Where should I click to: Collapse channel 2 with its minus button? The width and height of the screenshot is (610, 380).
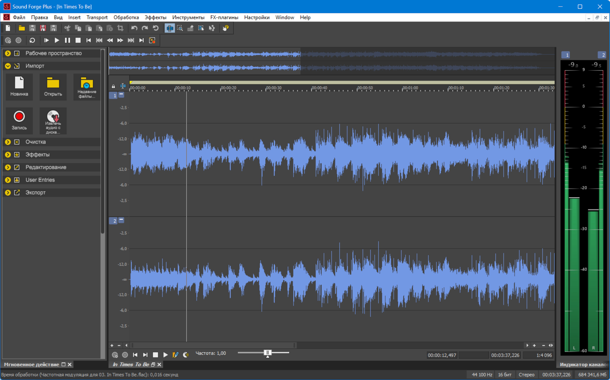pos(121,220)
